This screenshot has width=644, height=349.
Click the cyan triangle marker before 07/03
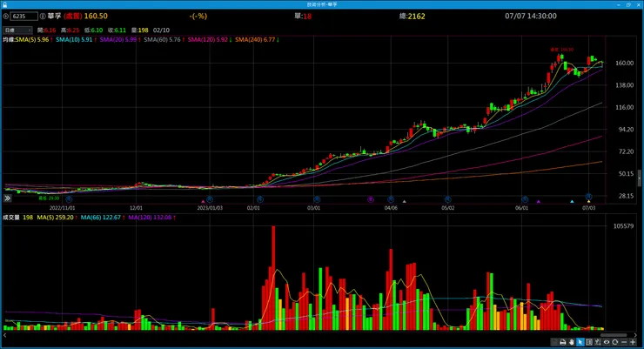tap(572, 202)
